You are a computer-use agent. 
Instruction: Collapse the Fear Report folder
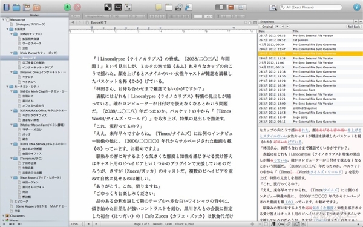[11, 177]
